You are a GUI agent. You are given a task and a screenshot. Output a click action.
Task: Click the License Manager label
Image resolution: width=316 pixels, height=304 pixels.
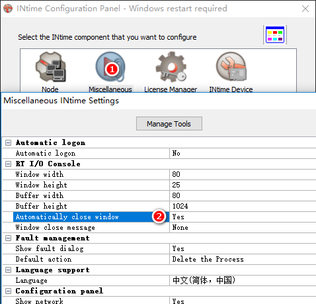[171, 89]
